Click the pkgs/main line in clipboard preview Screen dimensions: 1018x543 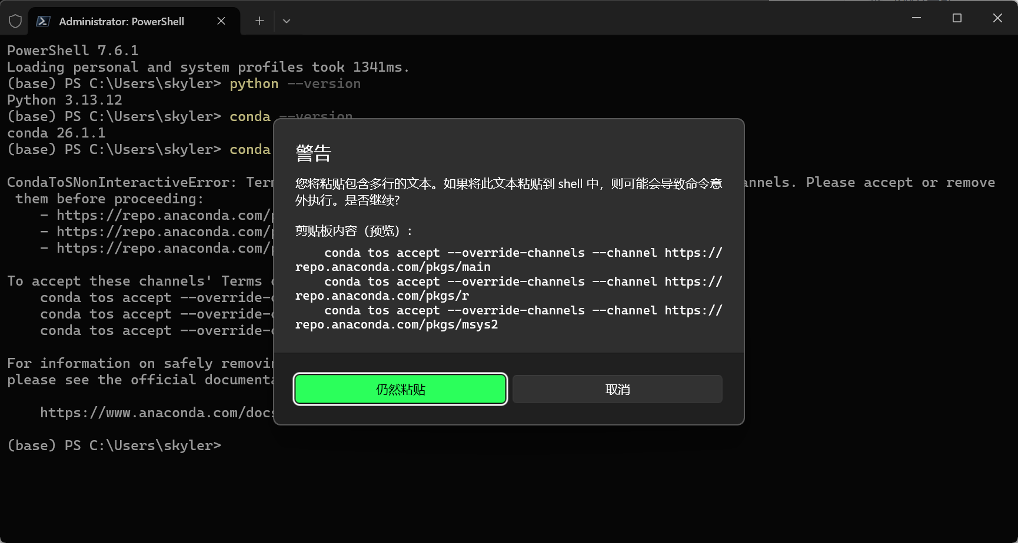click(x=392, y=267)
